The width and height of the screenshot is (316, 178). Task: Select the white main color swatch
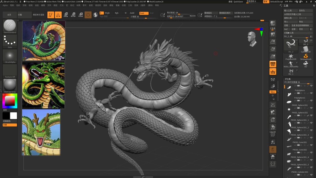[x=13, y=116]
